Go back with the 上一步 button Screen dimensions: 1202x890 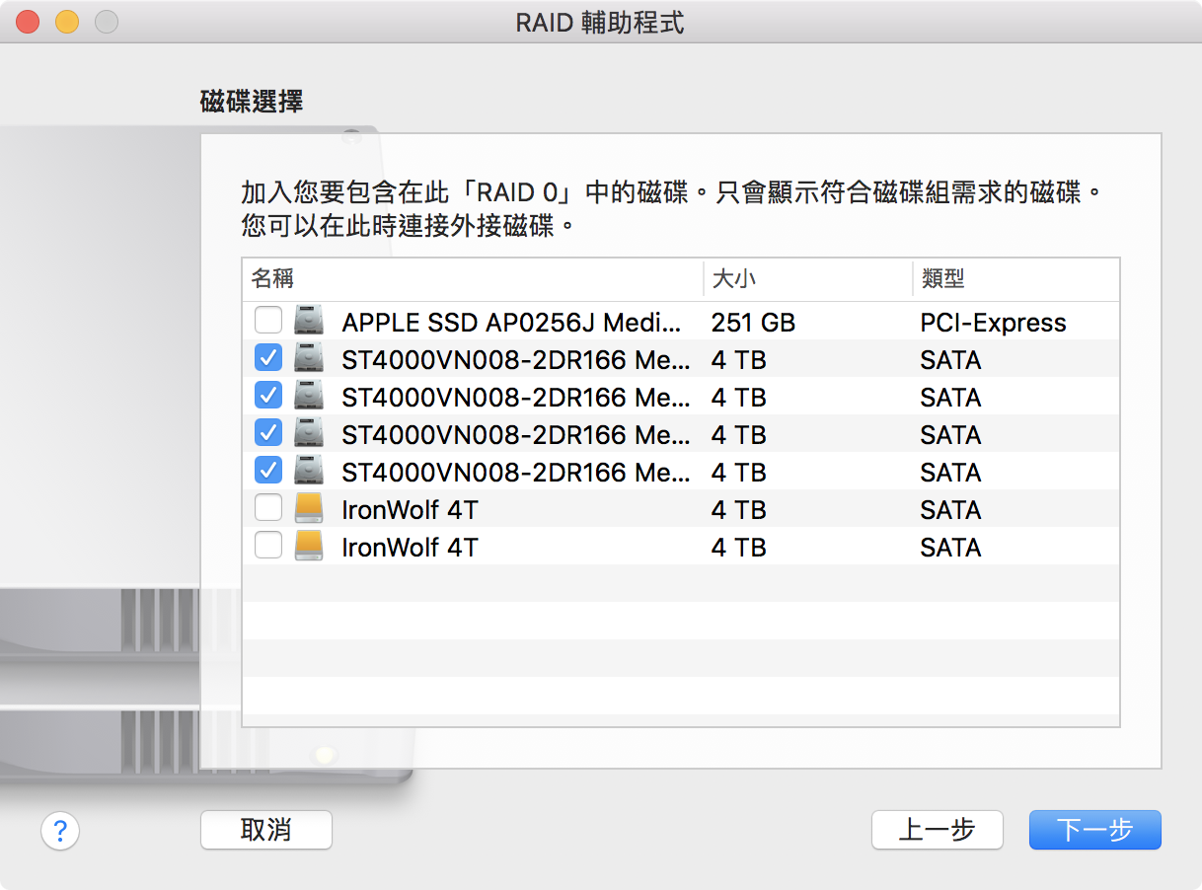pyautogui.click(x=937, y=830)
